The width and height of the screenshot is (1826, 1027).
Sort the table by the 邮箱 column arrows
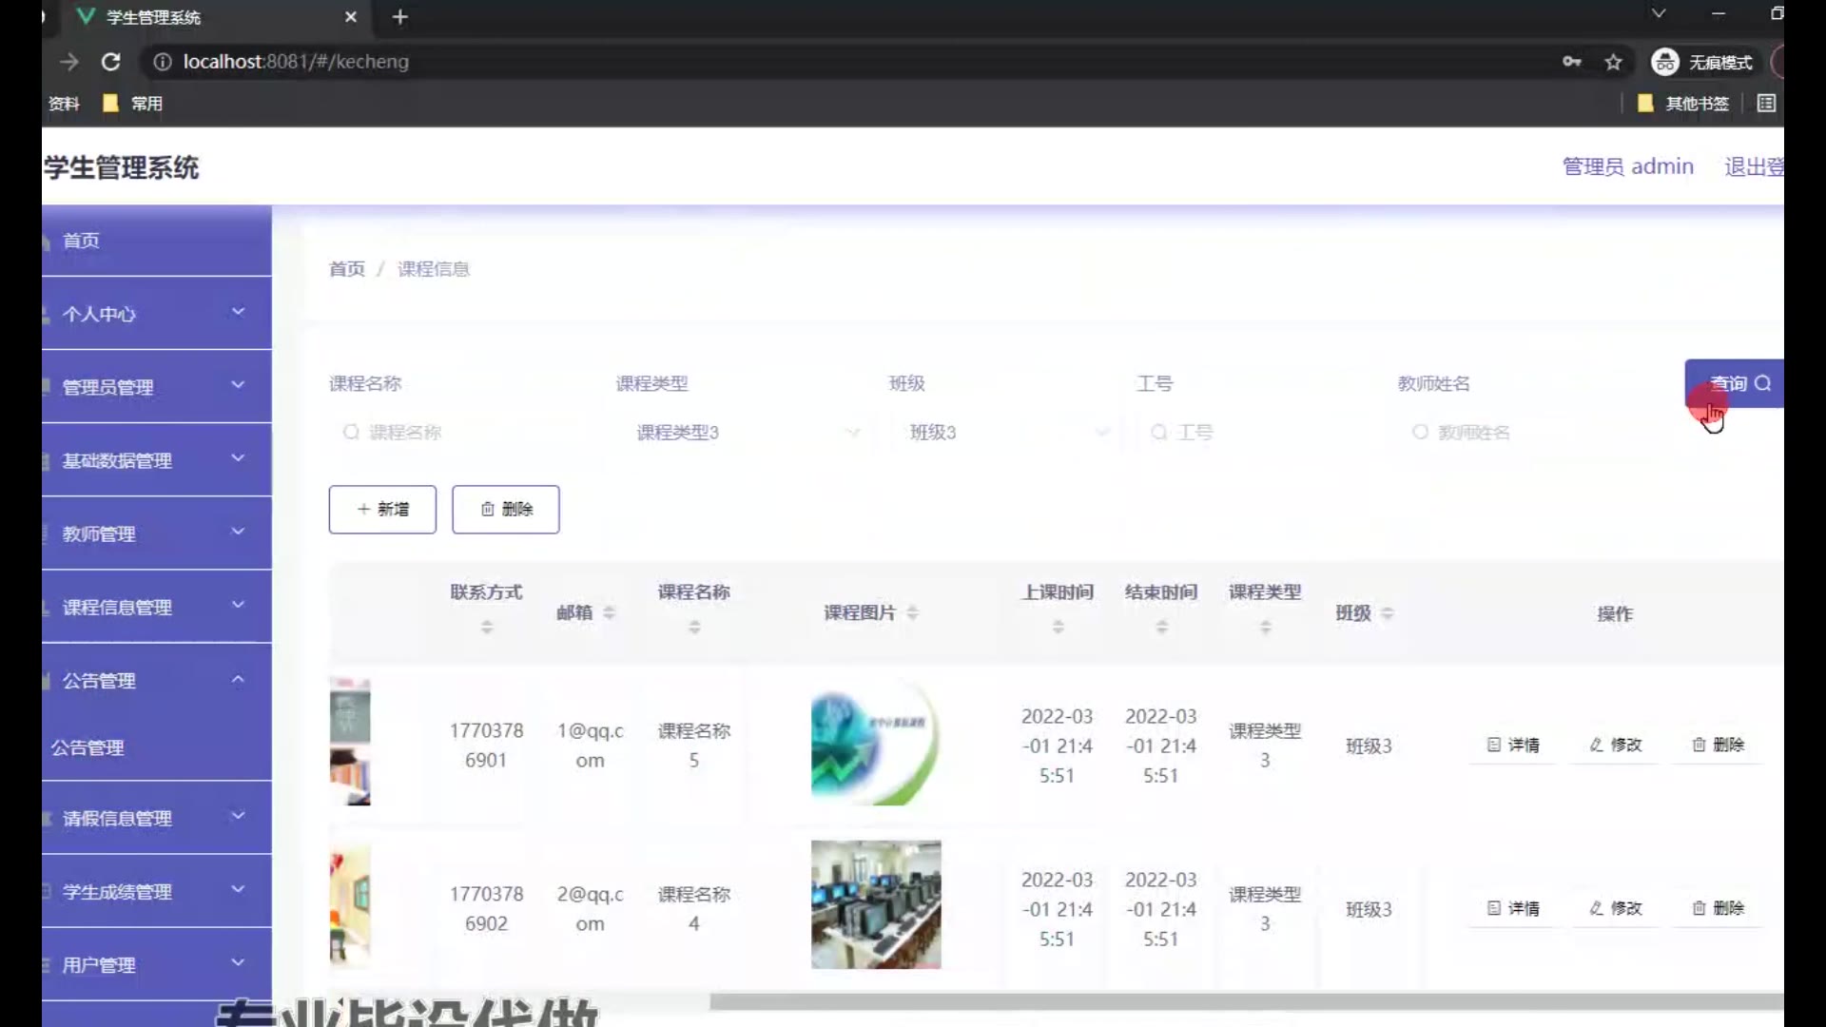tap(609, 612)
